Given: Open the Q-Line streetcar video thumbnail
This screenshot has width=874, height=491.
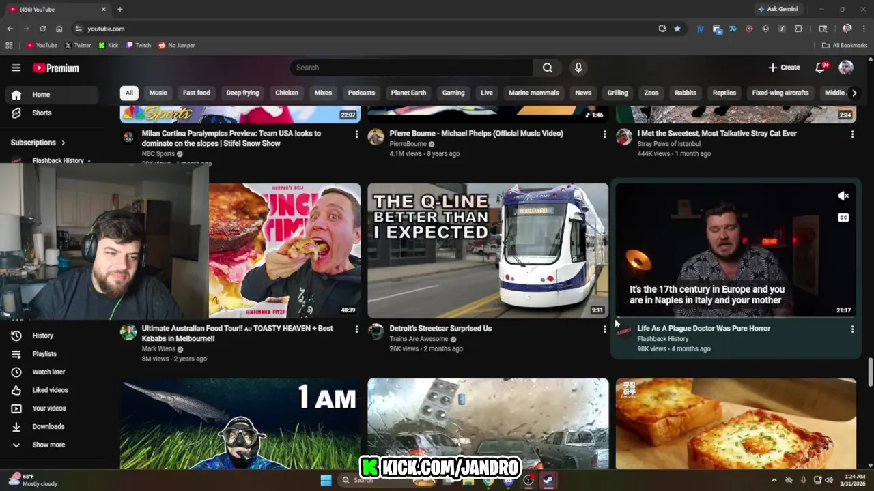Looking at the screenshot, I should coord(488,250).
